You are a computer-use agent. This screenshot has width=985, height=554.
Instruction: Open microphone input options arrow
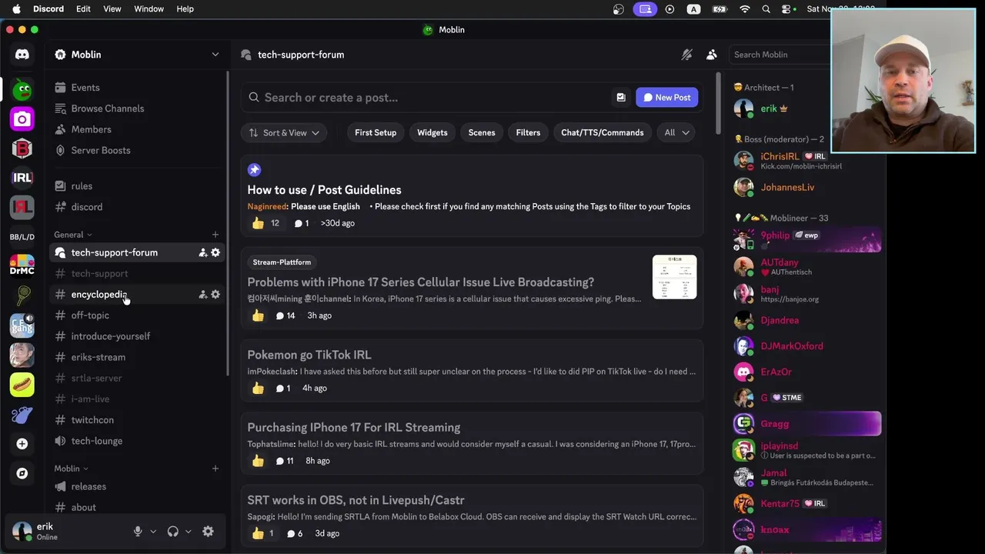[153, 531]
